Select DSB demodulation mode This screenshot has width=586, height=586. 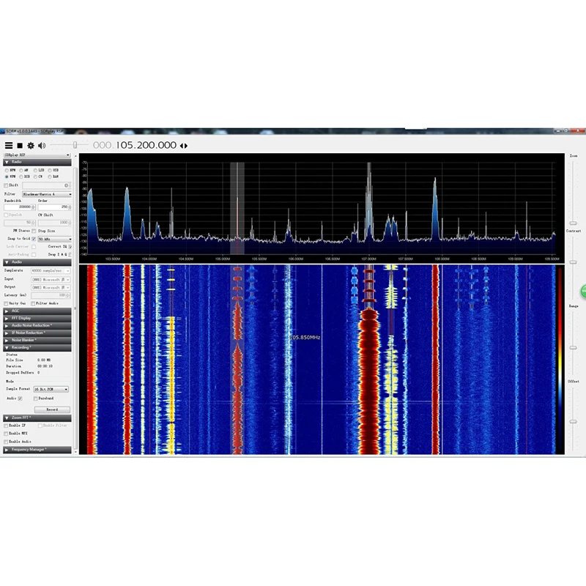point(21,177)
